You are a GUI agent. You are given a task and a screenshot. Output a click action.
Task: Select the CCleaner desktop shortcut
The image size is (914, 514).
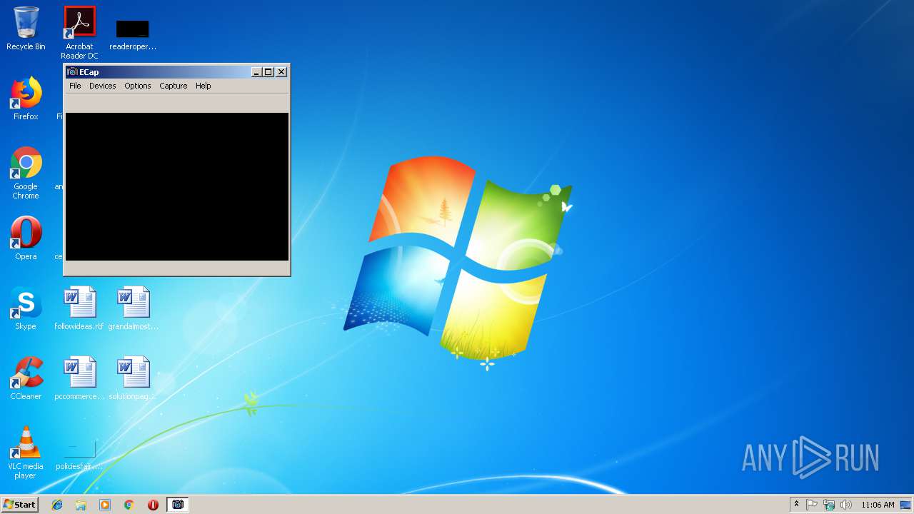click(x=26, y=378)
